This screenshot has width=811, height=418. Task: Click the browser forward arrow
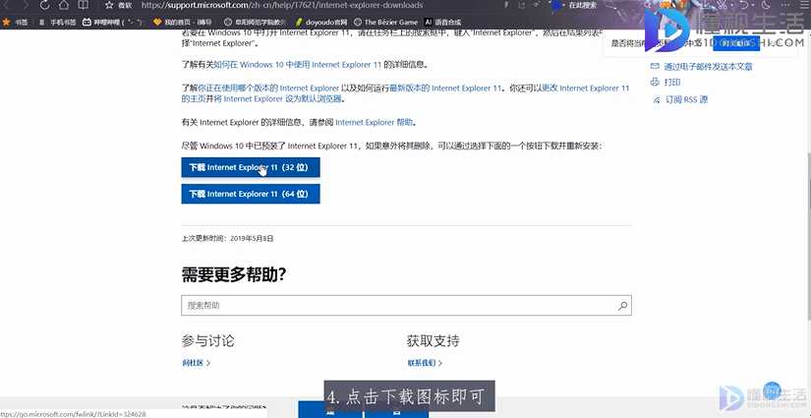pos(25,5)
